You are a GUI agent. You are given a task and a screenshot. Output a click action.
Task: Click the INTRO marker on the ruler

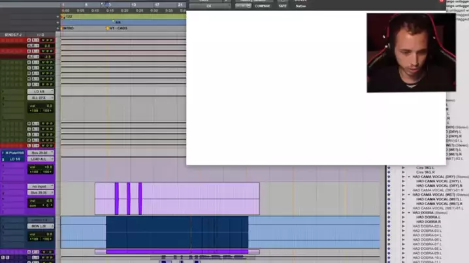tap(69, 29)
